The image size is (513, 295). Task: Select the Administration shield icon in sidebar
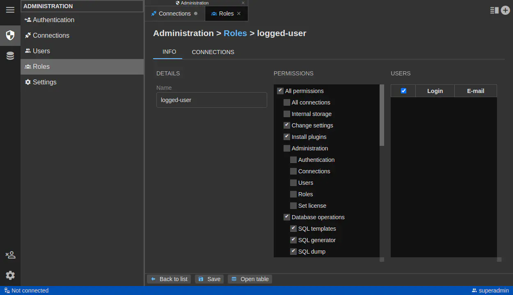pyautogui.click(x=10, y=35)
